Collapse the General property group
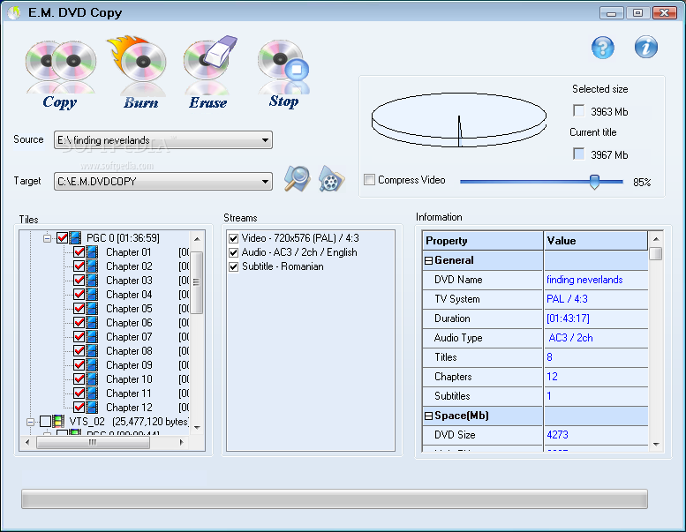 (x=428, y=260)
